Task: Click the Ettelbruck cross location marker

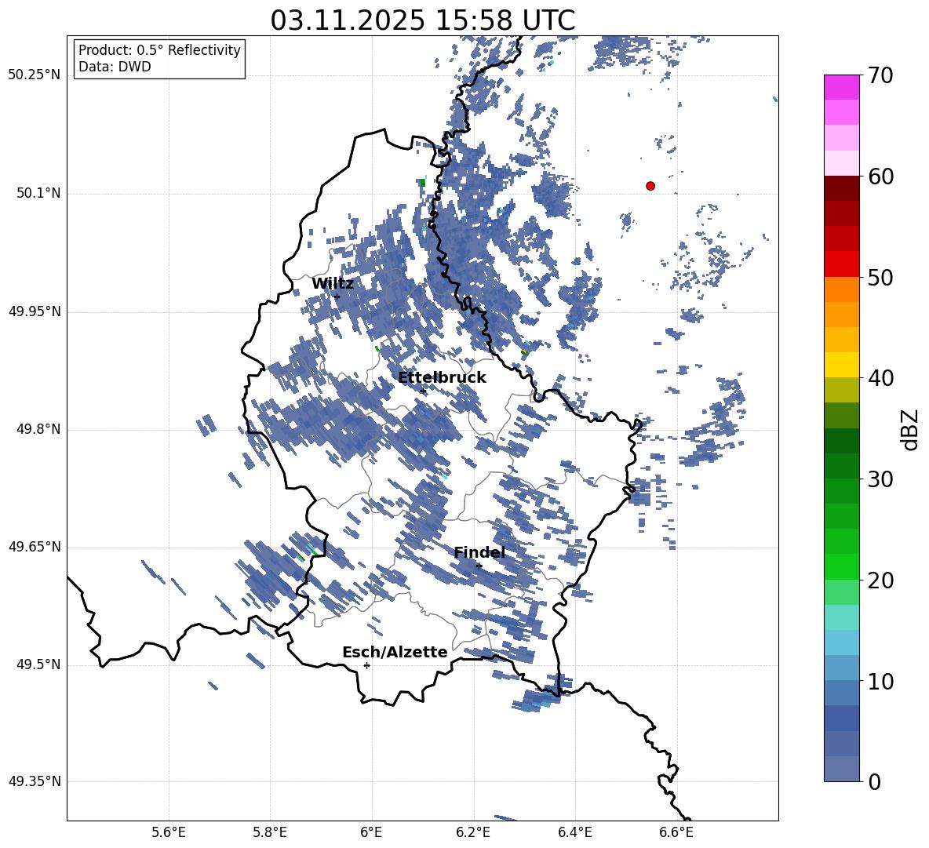Action: pos(423,391)
